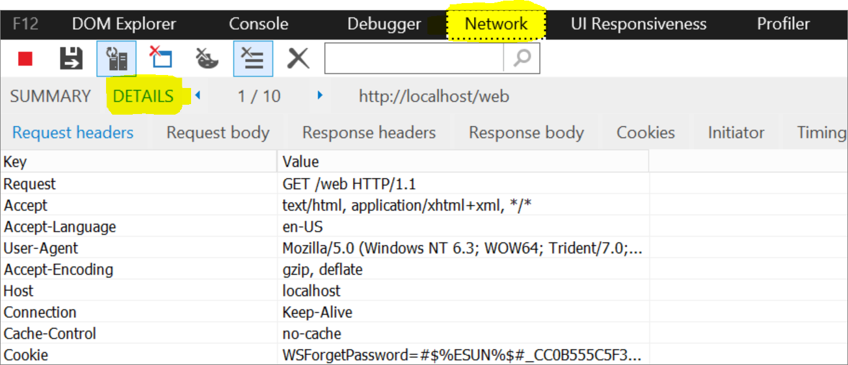Viewport: 848px width, 365px height.
Task: Go to previous request using left arrow
Action: coord(198,95)
